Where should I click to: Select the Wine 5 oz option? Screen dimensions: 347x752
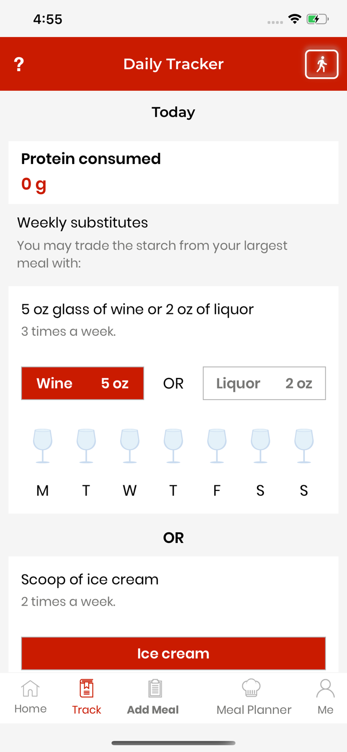pos(83,384)
